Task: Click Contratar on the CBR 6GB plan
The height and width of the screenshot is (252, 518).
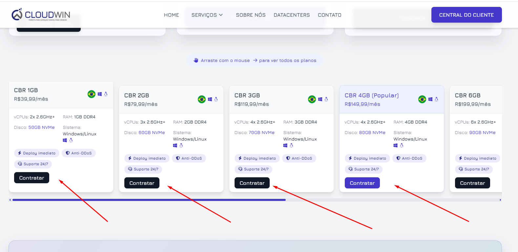Action: coord(472,183)
